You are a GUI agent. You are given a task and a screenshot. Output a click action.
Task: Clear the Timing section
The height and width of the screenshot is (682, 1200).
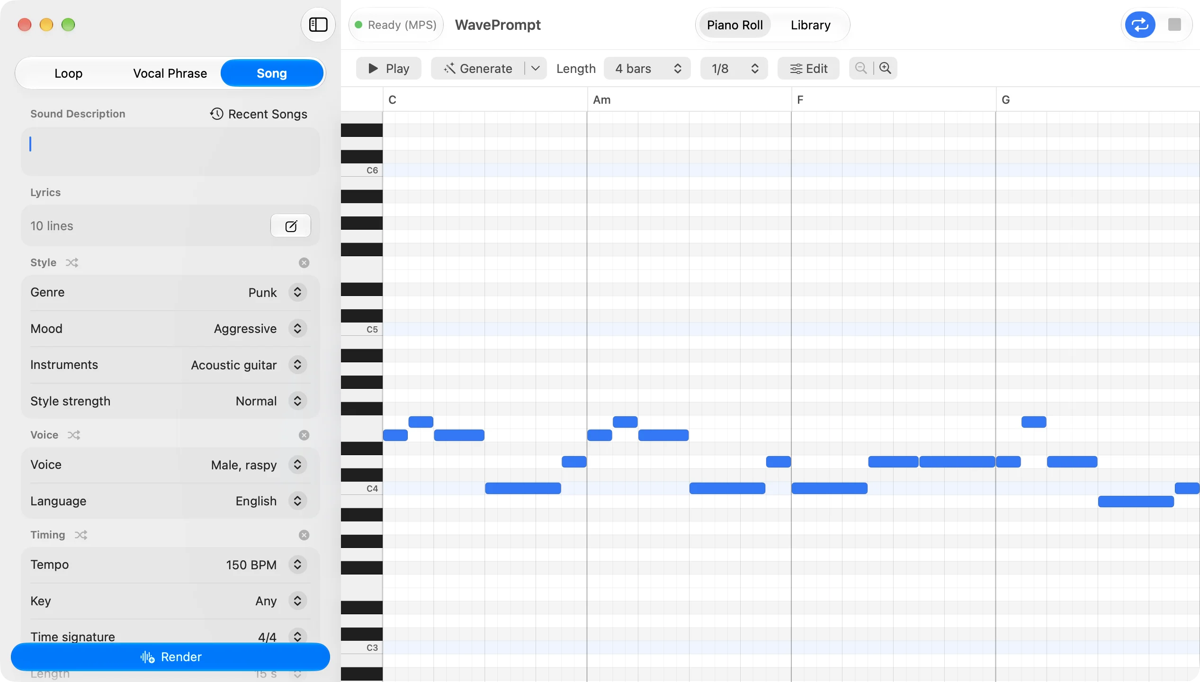click(x=304, y=535)
